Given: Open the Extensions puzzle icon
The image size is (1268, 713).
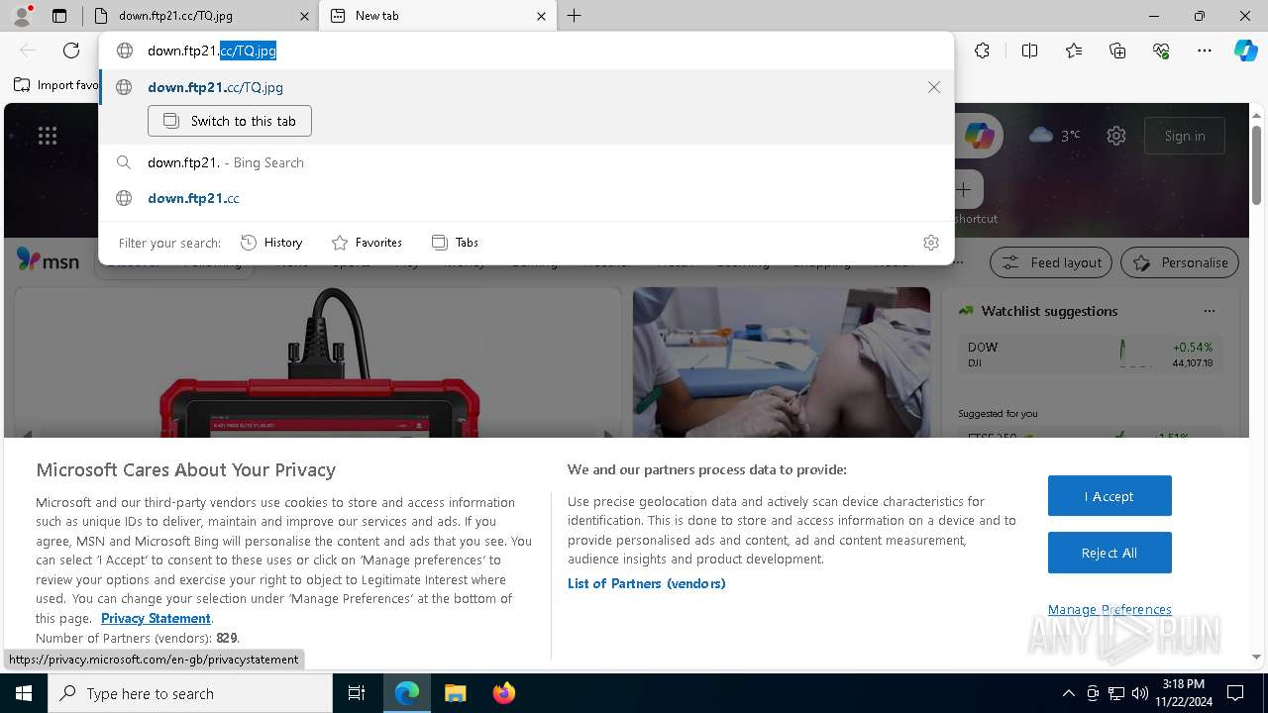Looking at the screenshot, I should click(x=982, y=51).
